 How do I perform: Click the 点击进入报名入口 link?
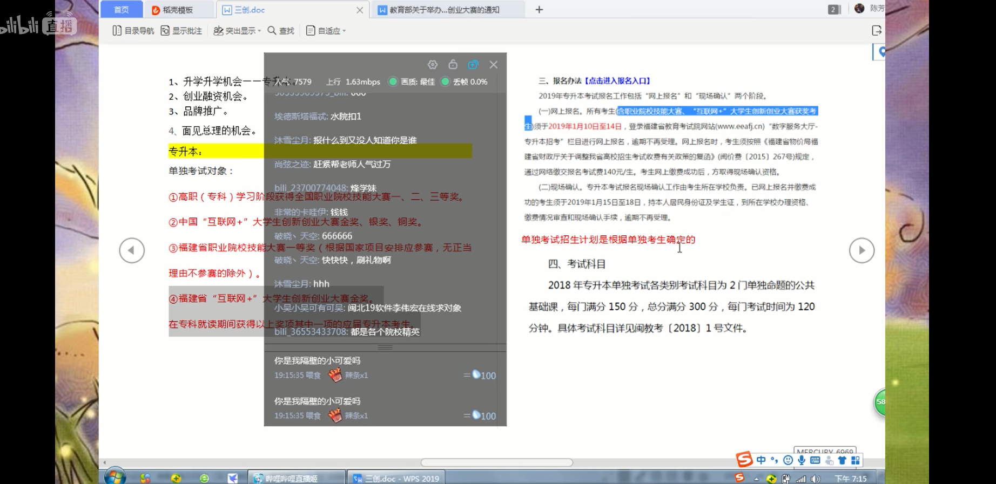coord(617,81)
